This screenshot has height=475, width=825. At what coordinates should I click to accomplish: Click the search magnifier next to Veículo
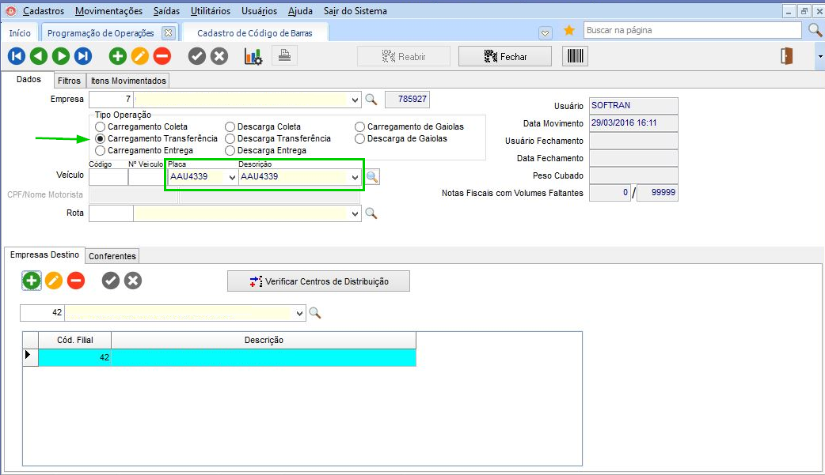372,177
